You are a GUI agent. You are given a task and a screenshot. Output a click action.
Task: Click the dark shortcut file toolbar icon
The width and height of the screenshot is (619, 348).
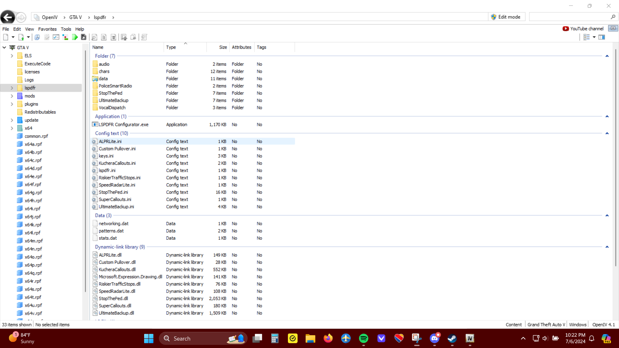click(84, 37)
